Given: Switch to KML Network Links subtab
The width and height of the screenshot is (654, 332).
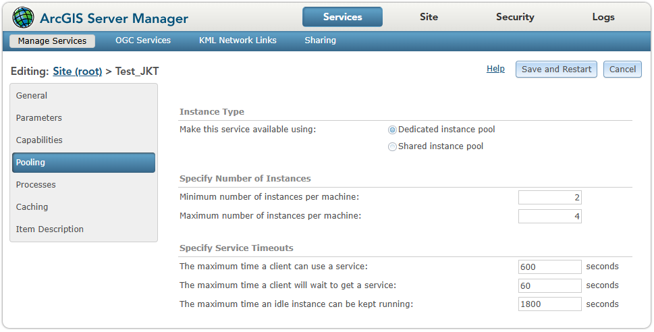Looking at the screenshot, I should coord(238,40).
